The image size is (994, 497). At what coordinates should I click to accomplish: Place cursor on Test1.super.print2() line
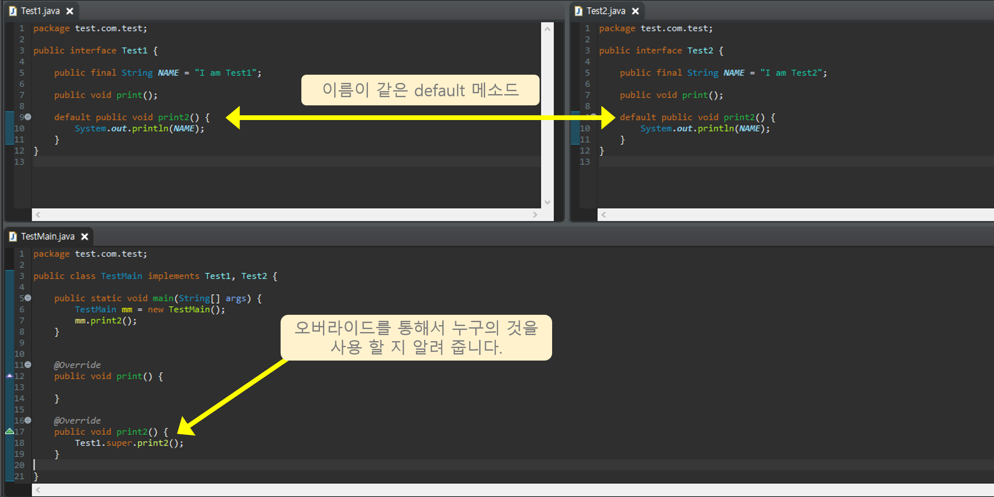(129, 443)
